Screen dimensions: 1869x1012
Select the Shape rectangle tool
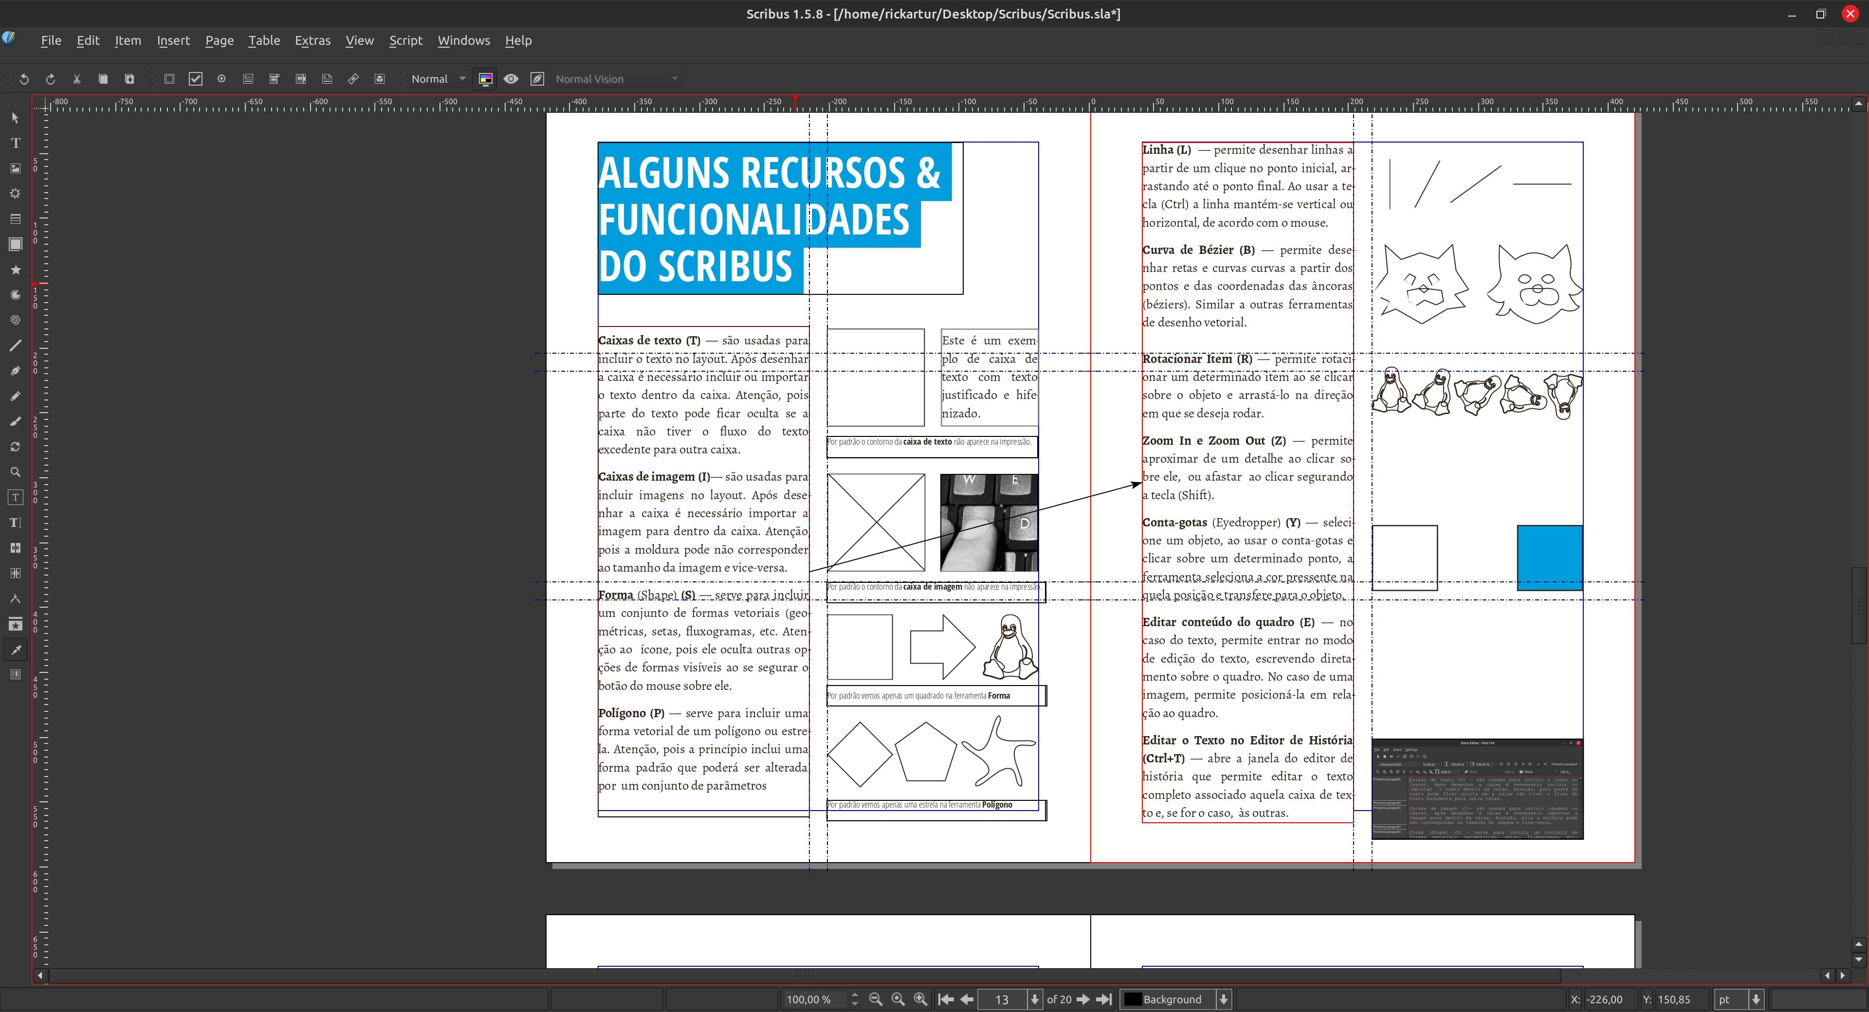(x=15, y=244)
